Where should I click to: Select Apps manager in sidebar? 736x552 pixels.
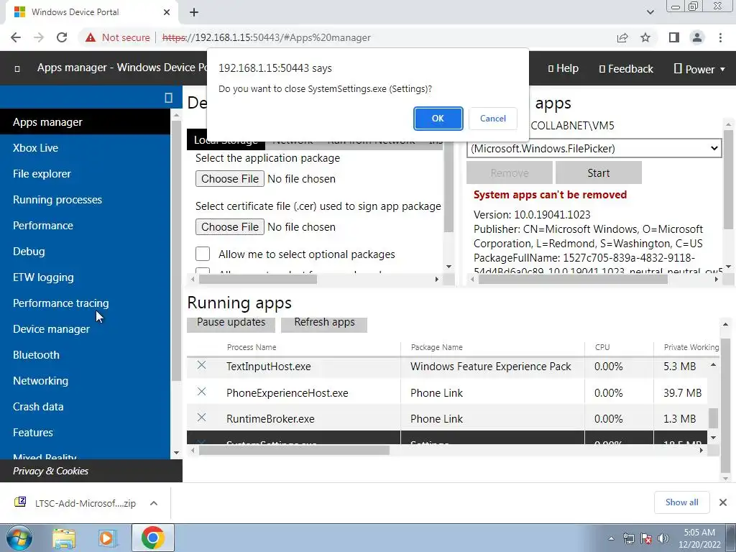pyautogui.click(x=85, y=122)
